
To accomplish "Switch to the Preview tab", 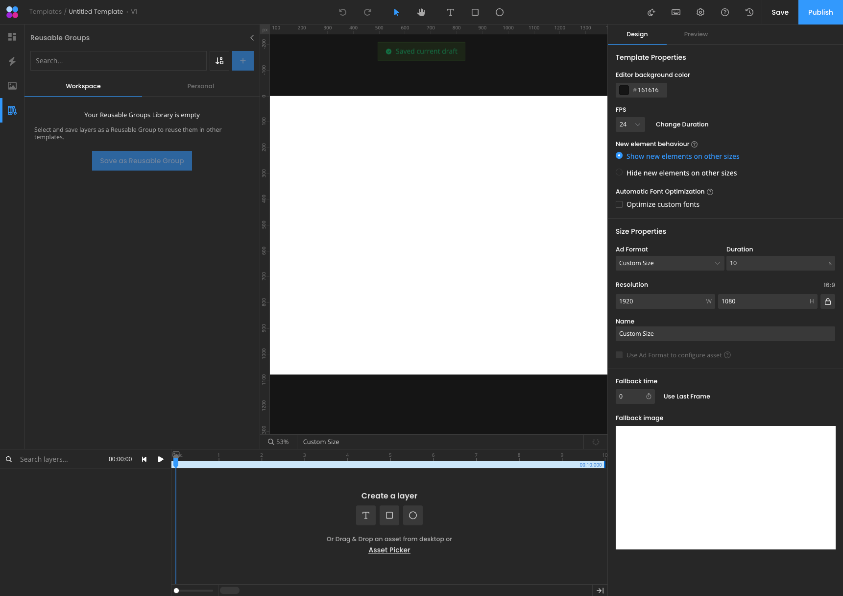I will coord(696,34).
